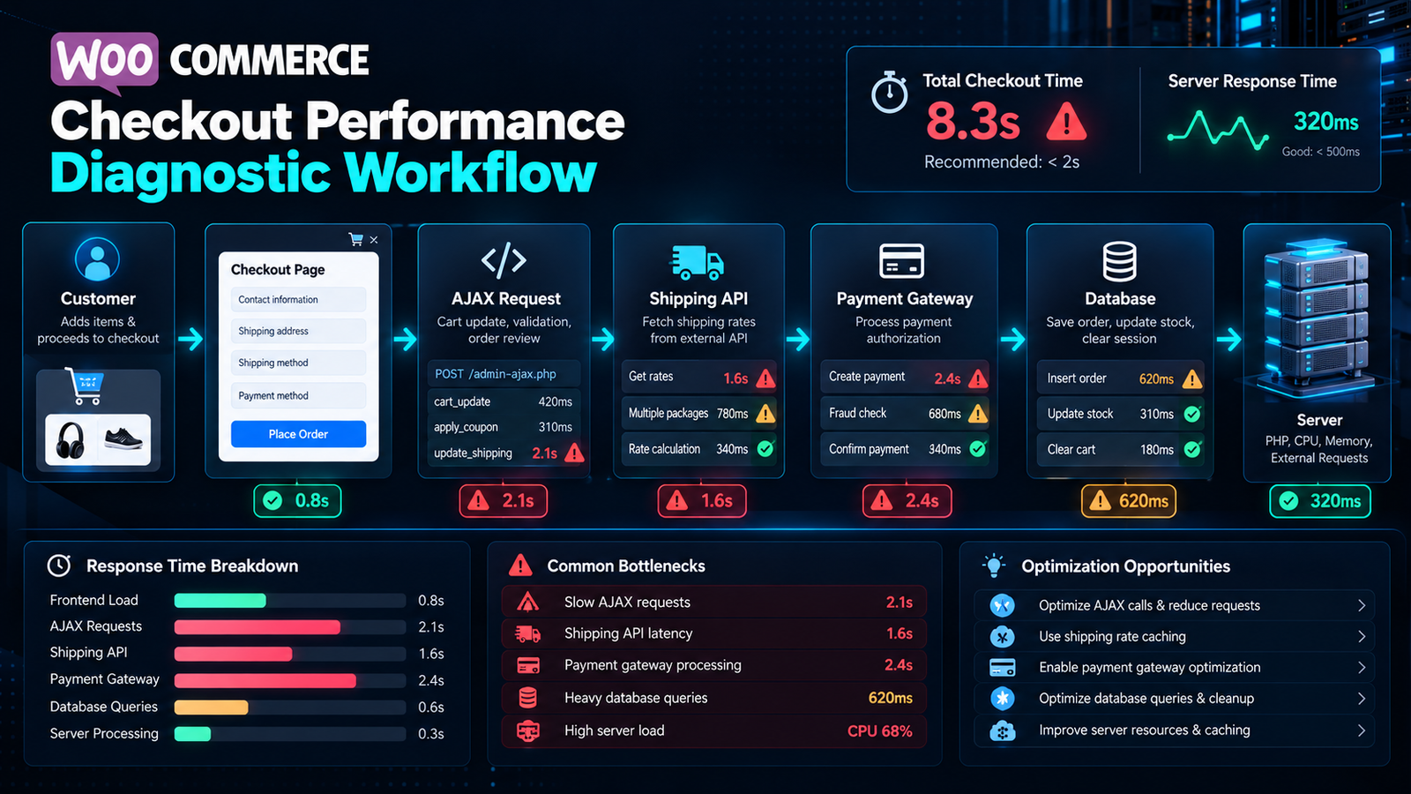Click the Place Order button
This screenshot has height=794, width=1411.
pyautogui.click(x=298, y=434)
